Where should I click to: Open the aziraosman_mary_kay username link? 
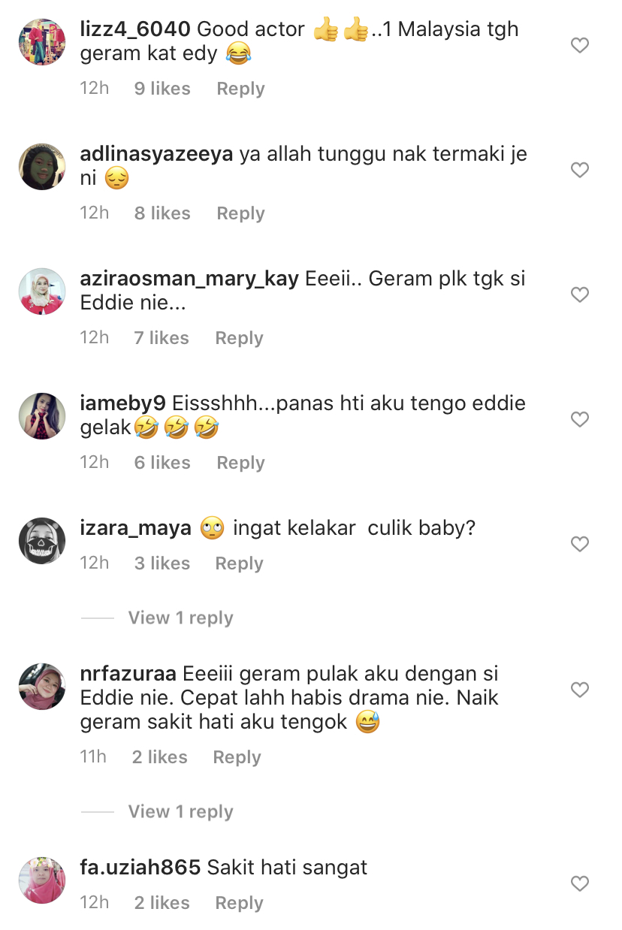(190, 279)
